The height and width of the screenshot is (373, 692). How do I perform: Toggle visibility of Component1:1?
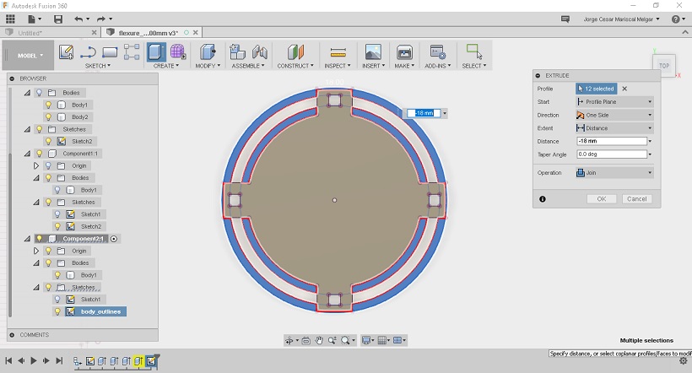40,154
